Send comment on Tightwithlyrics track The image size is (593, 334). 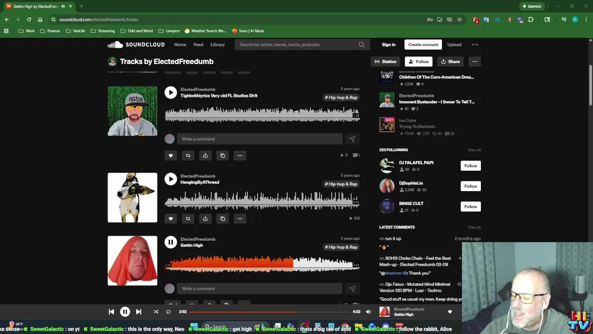click(352, 139)
